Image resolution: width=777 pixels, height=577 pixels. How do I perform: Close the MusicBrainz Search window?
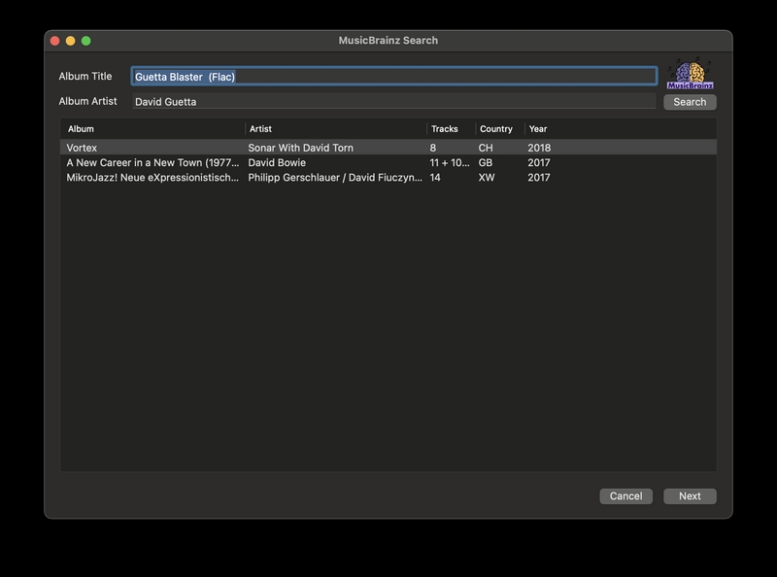pos(55,41)
